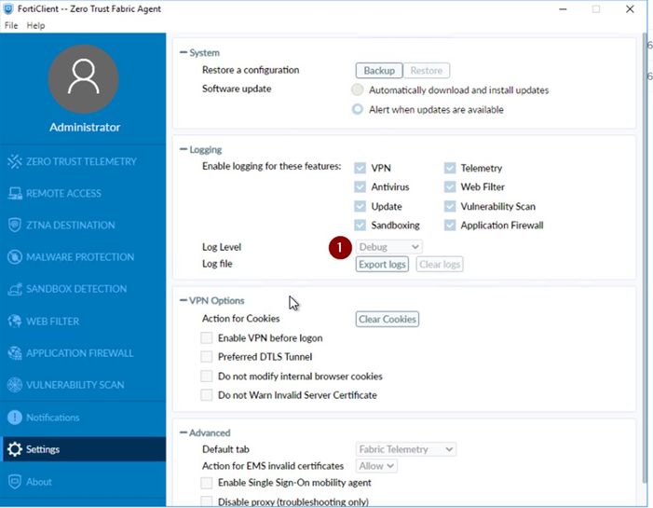Screen dimensions: 653x508
Task: Toggle the Antivirus logging checkbox
Action: (360, 186)
